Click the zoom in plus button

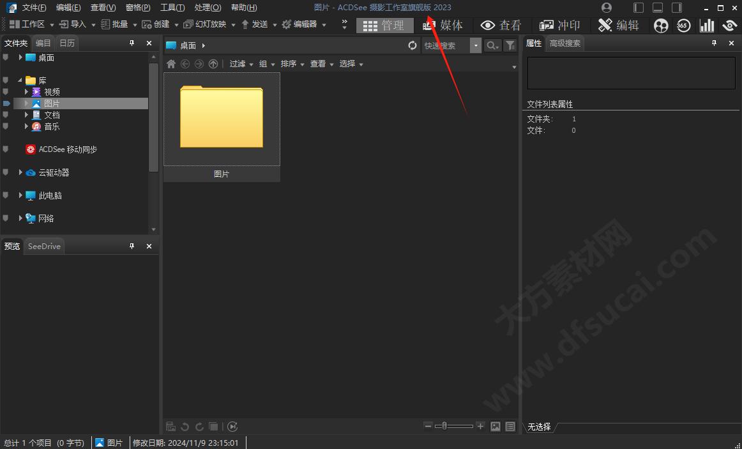click(x=480, y=426)
